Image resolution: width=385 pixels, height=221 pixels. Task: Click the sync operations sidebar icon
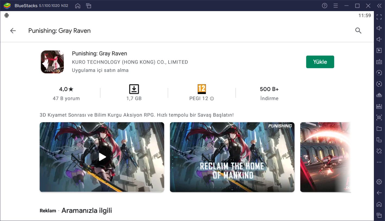pos(379,84)
